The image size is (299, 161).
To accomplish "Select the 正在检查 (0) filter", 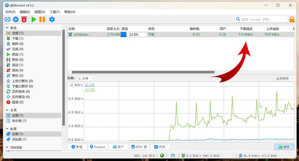I will point(33,92).
